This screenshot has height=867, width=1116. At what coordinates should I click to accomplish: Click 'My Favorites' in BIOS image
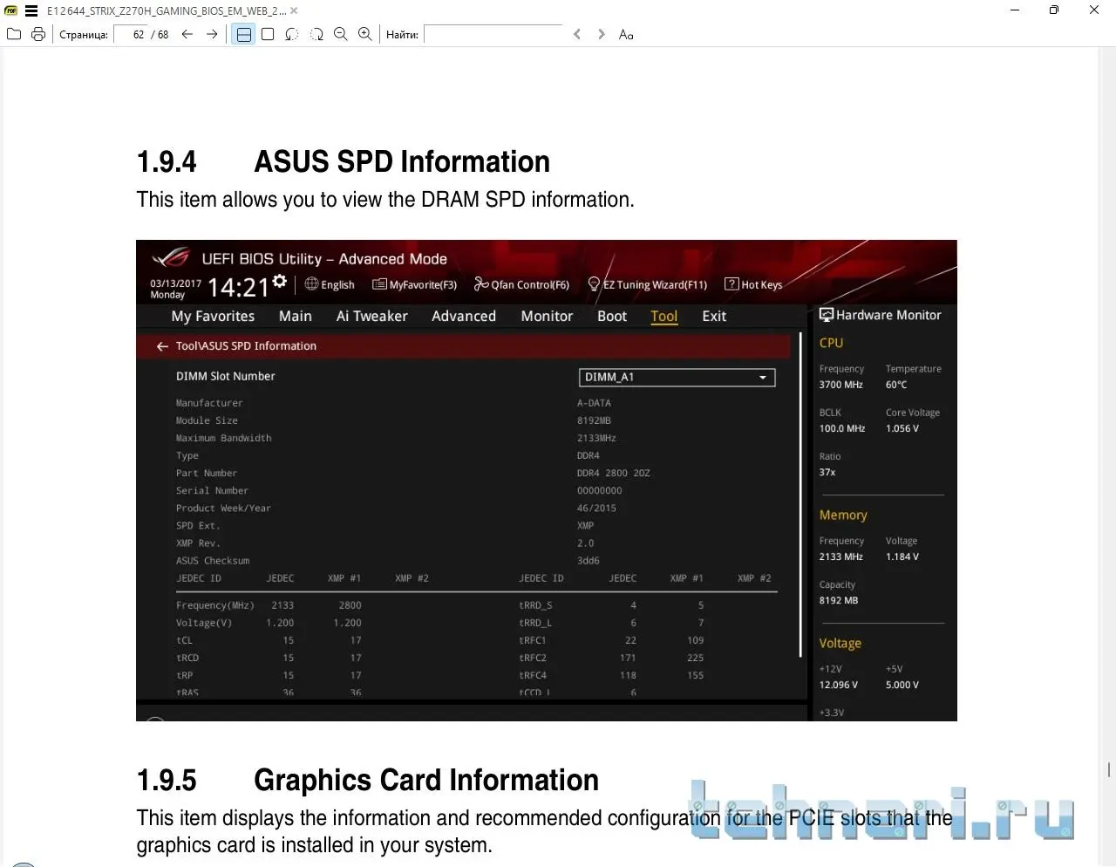[x=213, y=316]
